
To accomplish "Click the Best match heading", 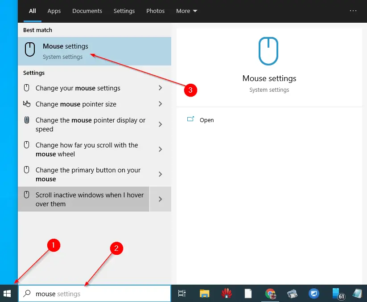I will (37, 30).
